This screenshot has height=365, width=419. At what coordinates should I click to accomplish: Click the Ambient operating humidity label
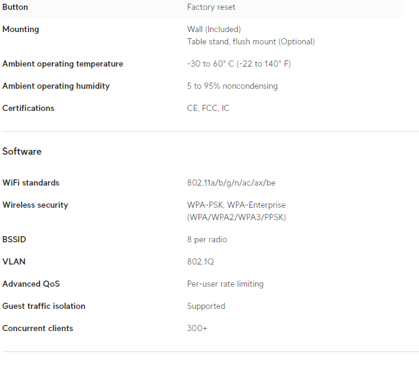55,86
